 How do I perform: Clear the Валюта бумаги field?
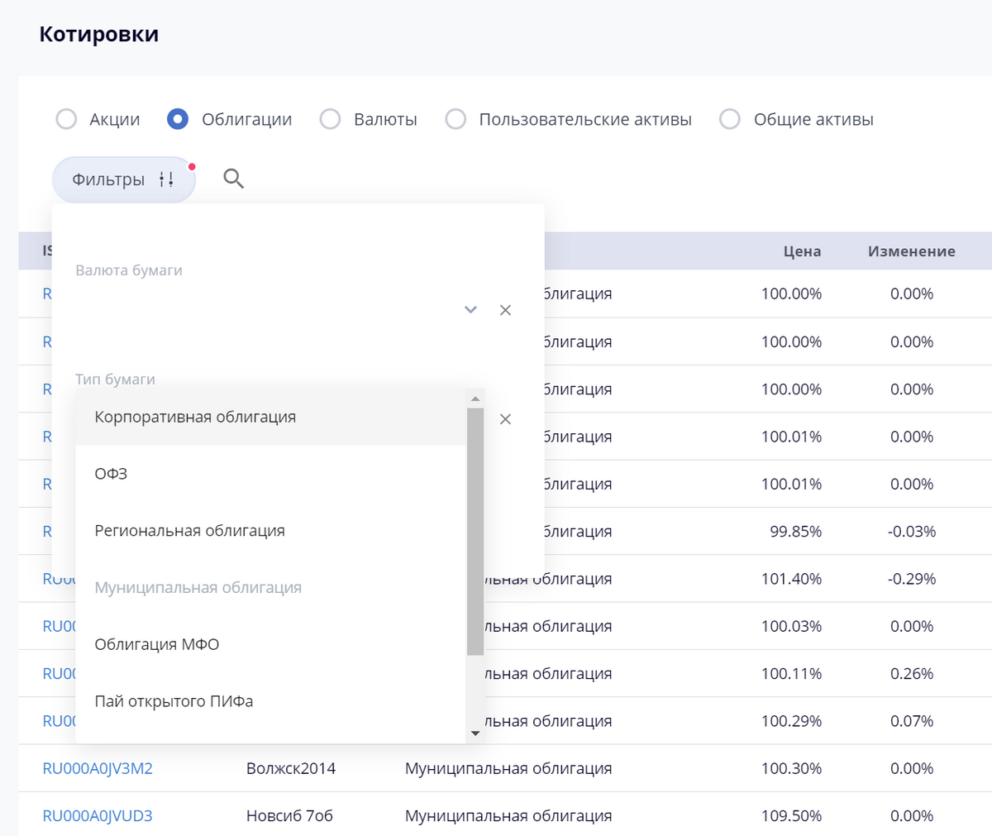pyautogui.click(x=505, y=310)
